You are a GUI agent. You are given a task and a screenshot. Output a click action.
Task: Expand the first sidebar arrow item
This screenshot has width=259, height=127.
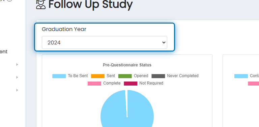pyautogui.click(x=17, y=64)
